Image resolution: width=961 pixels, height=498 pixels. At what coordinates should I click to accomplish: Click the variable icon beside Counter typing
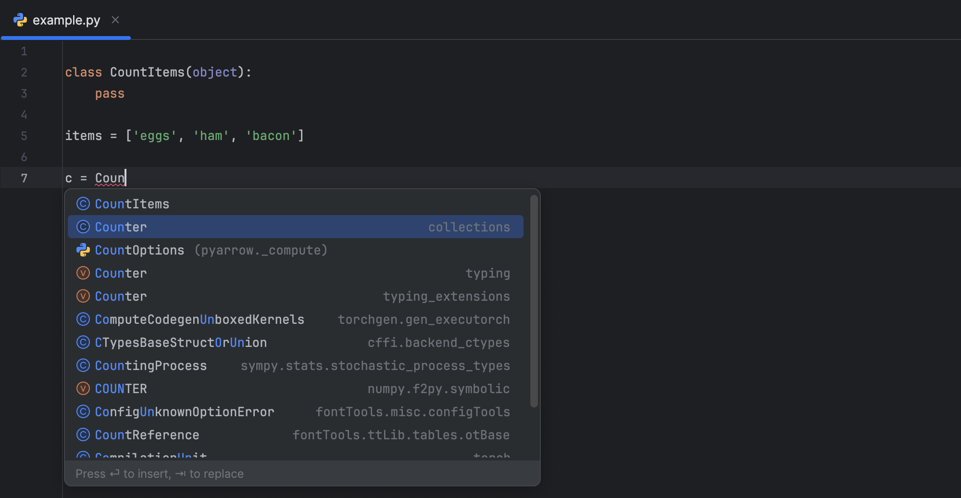[83, 273]
